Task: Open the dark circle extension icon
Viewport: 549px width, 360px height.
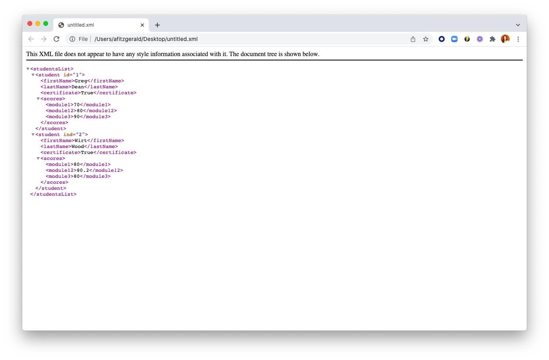Action: point(442,39)
